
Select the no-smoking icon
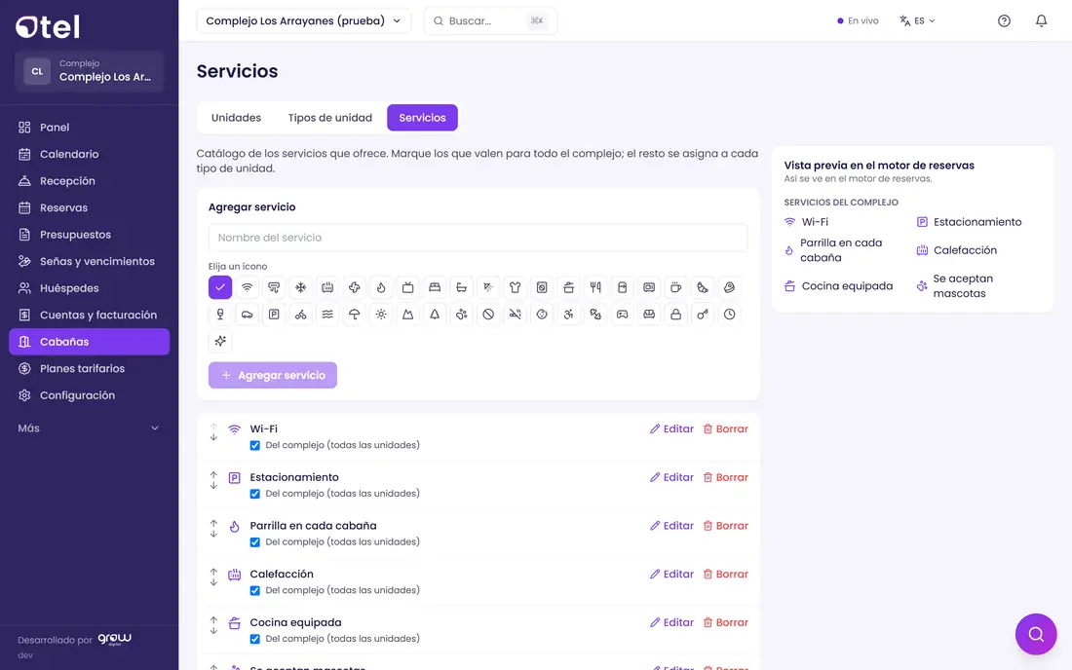[x=515, y=315]
